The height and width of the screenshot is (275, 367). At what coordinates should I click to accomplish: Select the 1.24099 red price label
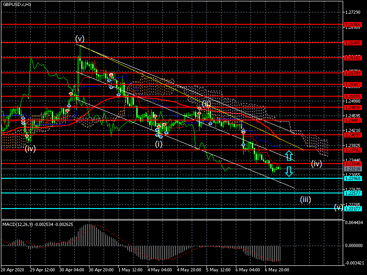click(x=353, y=135)
